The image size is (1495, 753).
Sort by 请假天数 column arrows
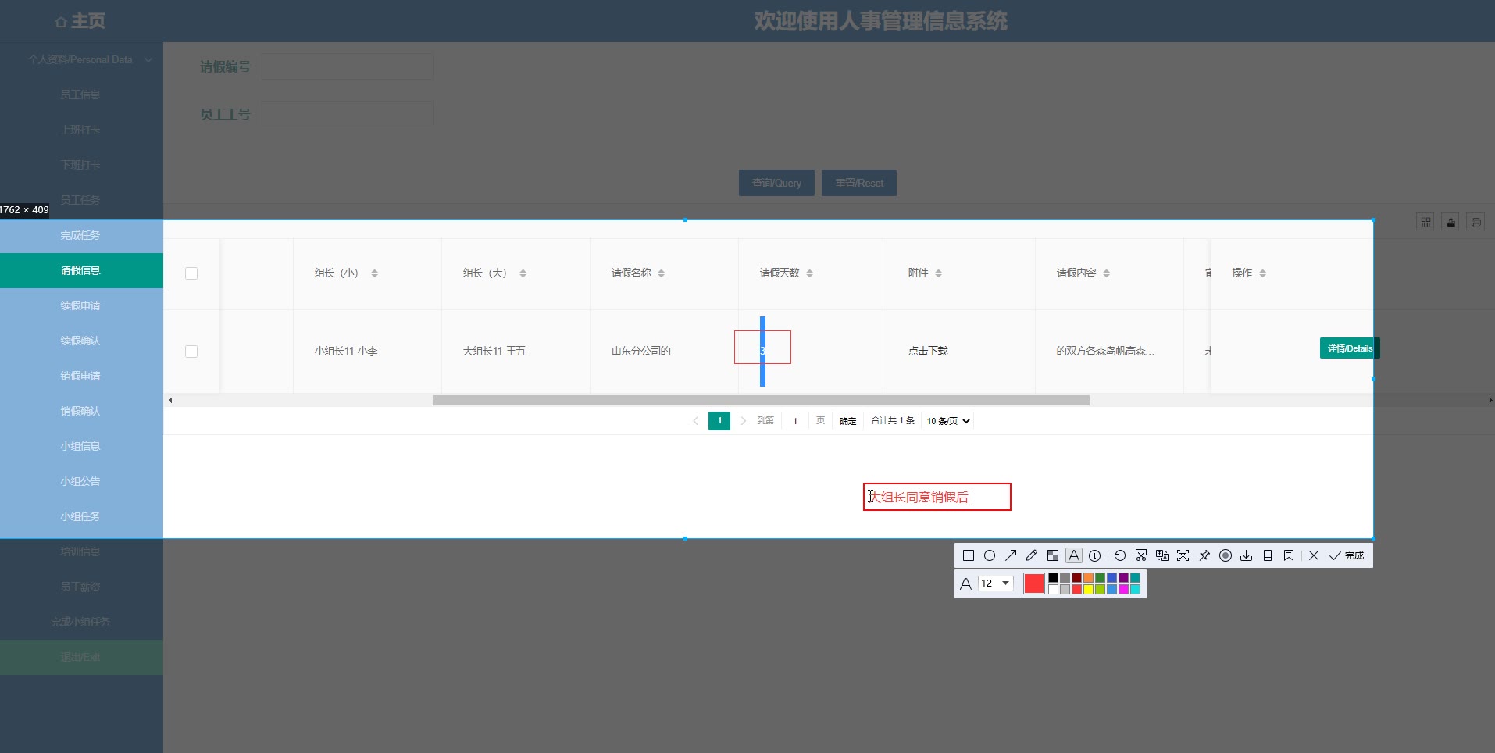[810, 273]
